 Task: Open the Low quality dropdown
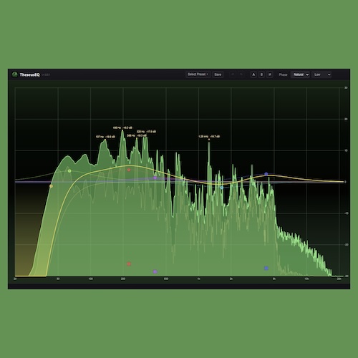(x=321, y=74)
